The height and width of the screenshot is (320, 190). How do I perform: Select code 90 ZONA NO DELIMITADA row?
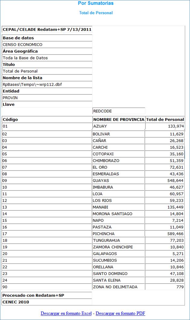coord(93,287)
